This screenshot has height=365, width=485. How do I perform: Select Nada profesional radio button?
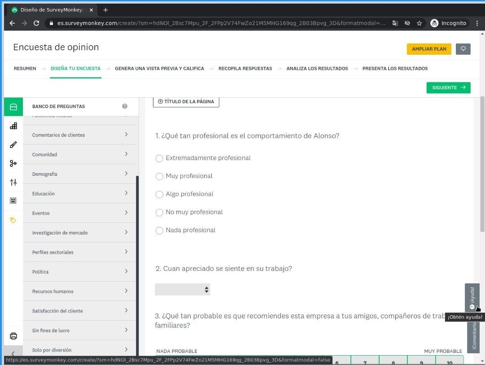click(159, 230)
